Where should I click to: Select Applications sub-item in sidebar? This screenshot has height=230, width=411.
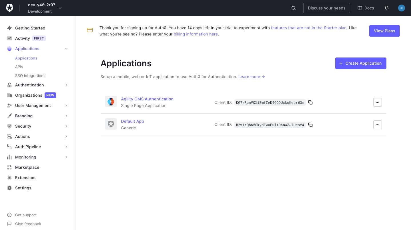tap(26, 58)
